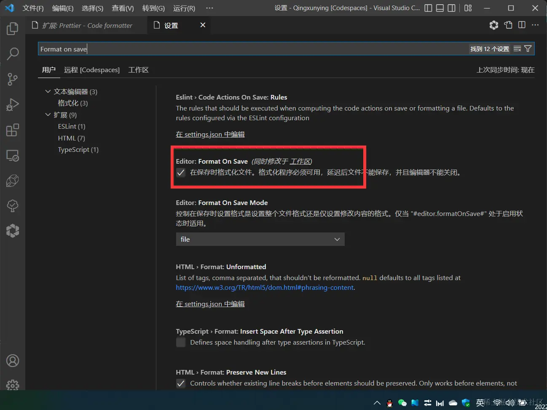Edit ESLint Rules in settings.json link
Image resolution: width=547 pixels, height=410 pixels.
tap(210, 135)
